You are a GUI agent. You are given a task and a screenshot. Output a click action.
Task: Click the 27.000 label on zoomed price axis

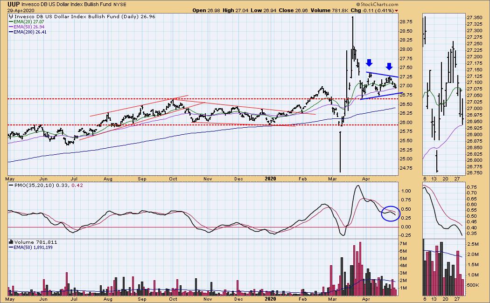pyautogui.click(x=475, y=109)
